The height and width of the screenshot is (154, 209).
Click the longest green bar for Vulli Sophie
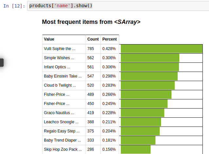(162, 49)
